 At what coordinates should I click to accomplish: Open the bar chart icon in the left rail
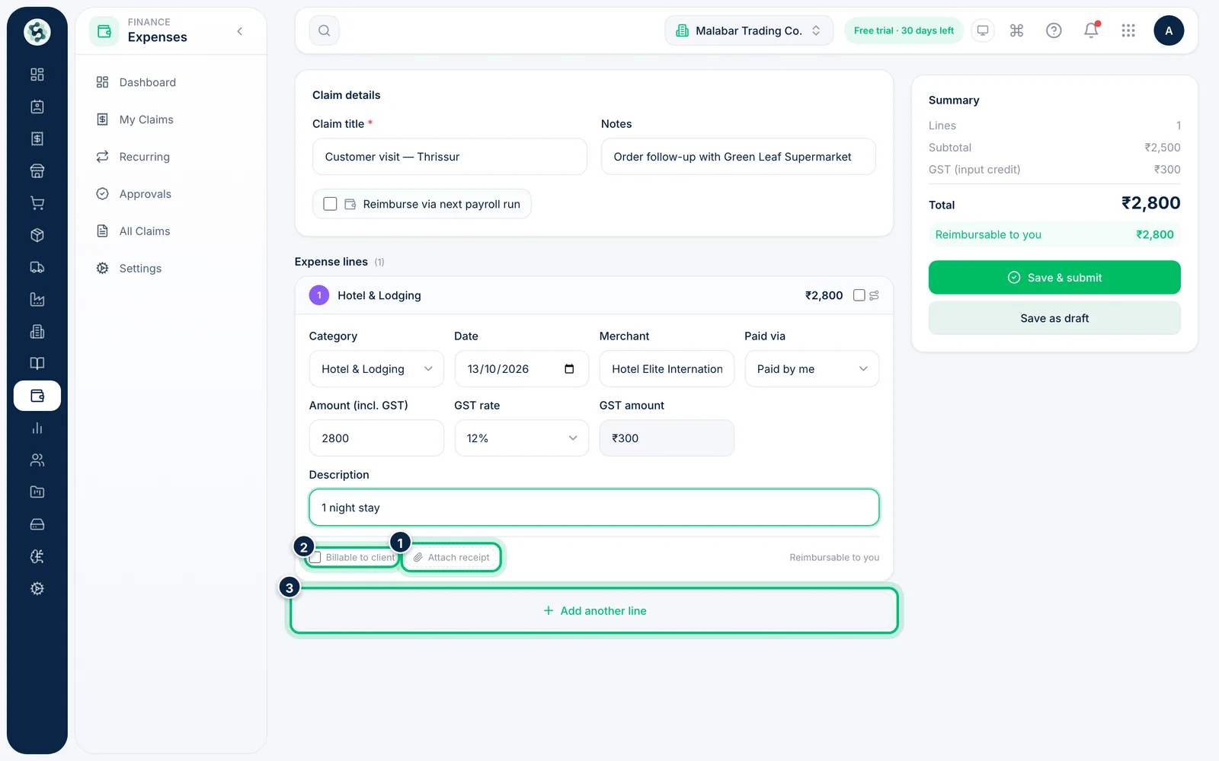37,428
